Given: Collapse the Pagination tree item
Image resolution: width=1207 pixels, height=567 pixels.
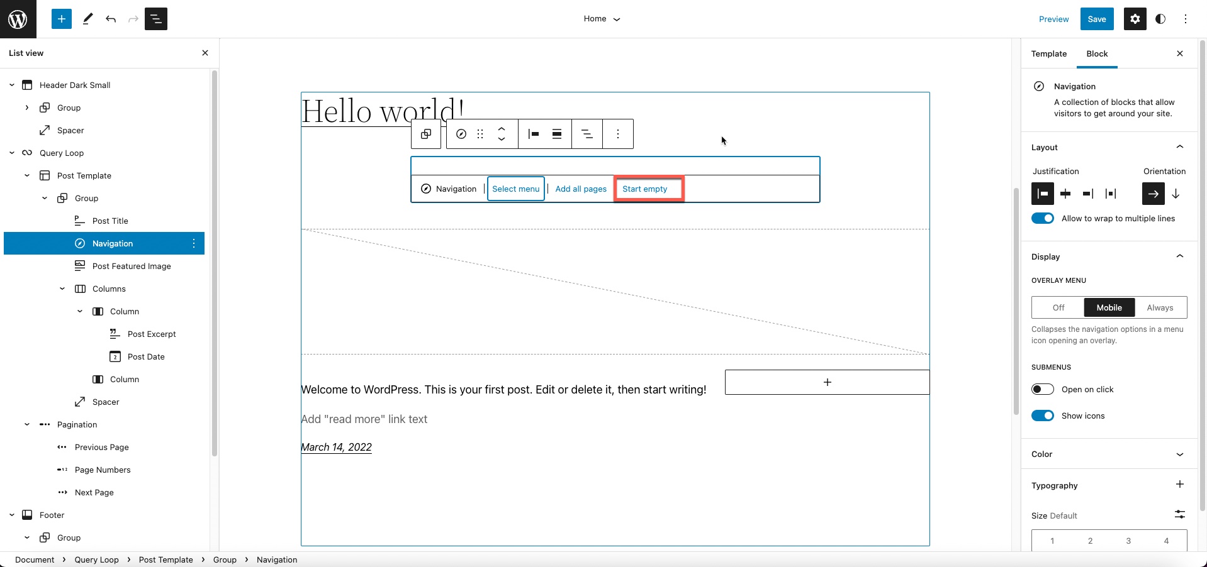Looking at the screenshot, I should tap(27, 424).
